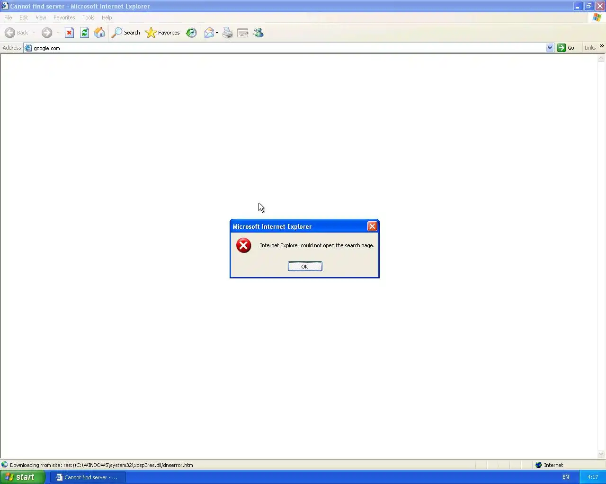The width and height of the screenshot is (606, 484).
Task: Click the Edit page toolbar icon
Action: tap(243, 33)
